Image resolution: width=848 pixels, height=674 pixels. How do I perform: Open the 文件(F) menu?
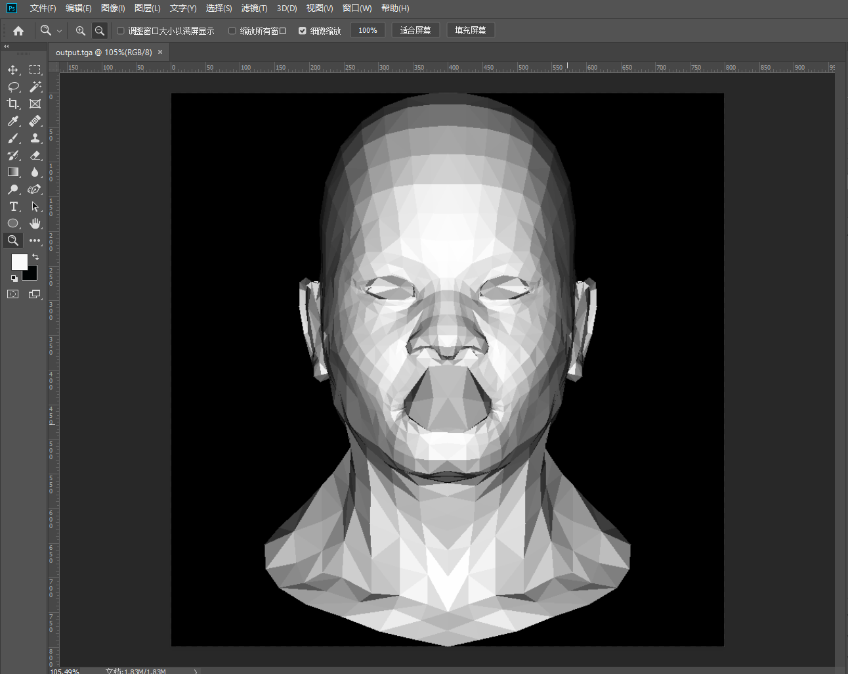[x=43, y=9]
